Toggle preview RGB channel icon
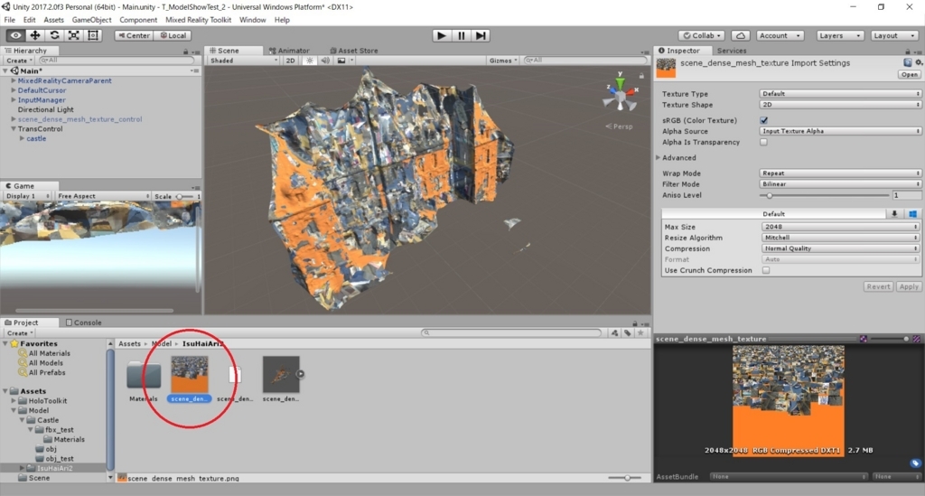This screenshot has width=925, height=496. point(863,339)
